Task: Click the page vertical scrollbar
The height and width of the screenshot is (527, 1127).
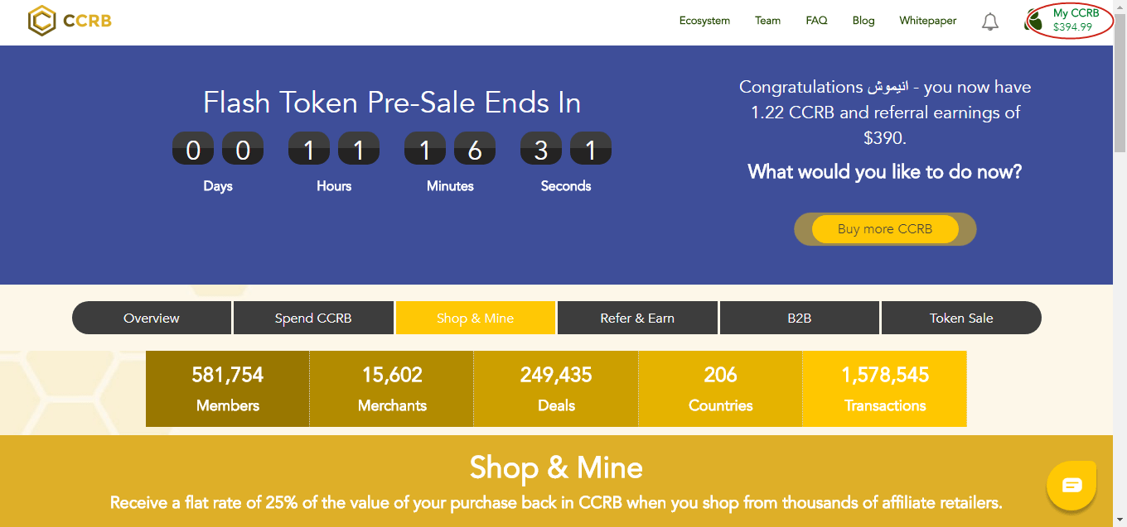Action: pyautogui.click(x=1120, y=263)
